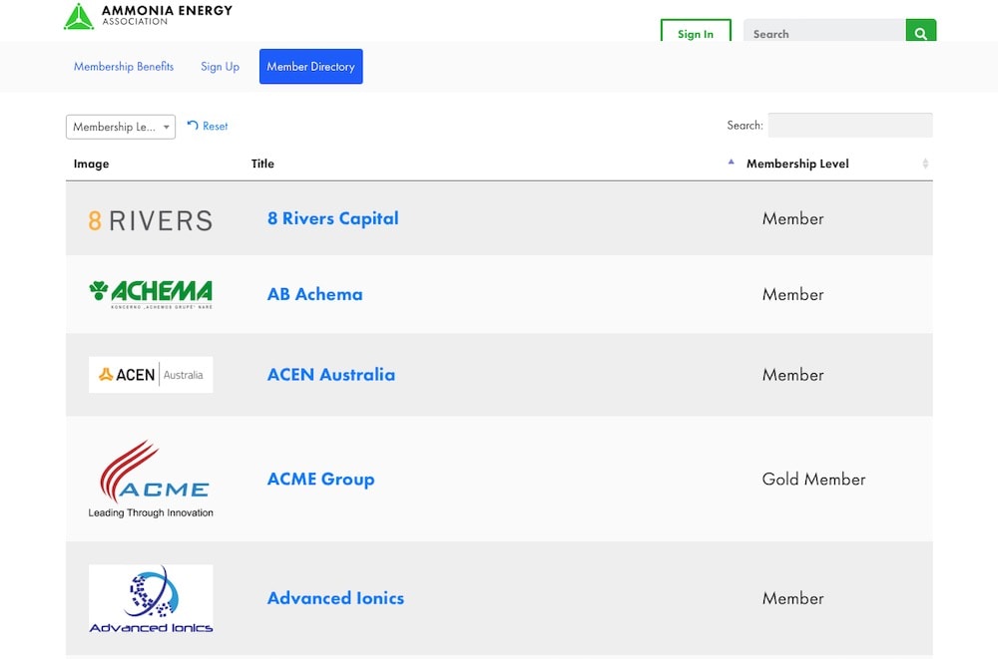Screen dimensions: 998x659
Task: Go to the Sign Up tab
Action: 221,66
